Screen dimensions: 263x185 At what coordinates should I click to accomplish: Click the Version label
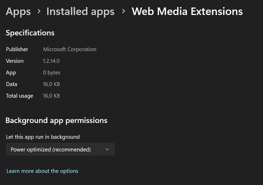point(15,61)
